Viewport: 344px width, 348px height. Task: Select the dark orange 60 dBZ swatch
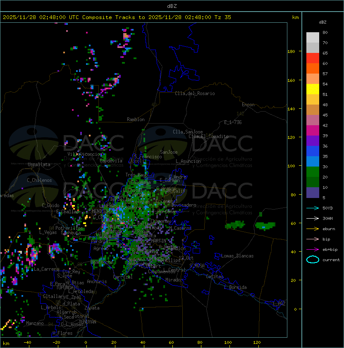point(313,68)
